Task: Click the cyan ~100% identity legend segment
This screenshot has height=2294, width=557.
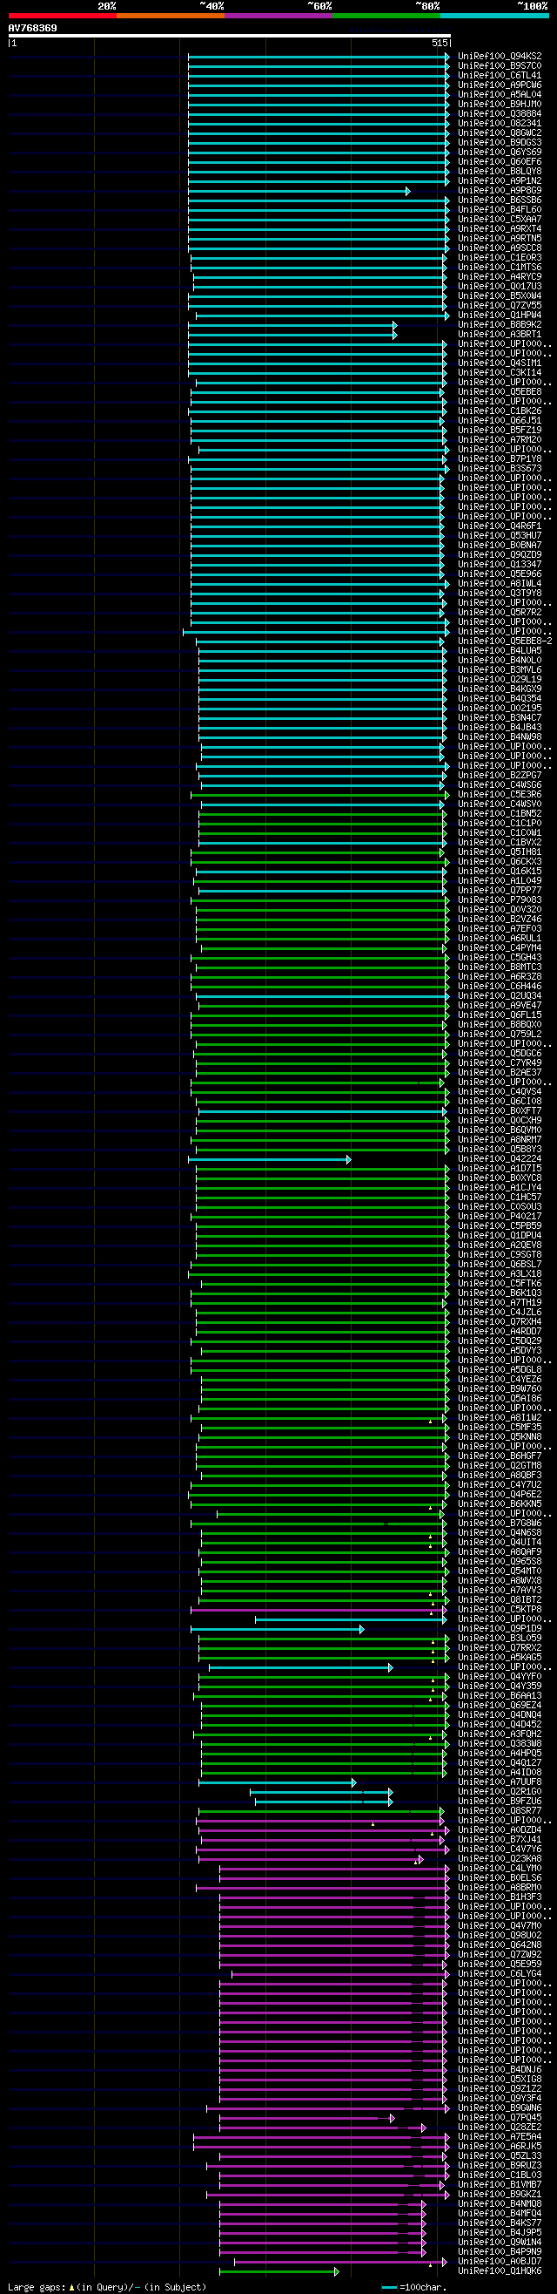Action: click(x=494, y=16)
